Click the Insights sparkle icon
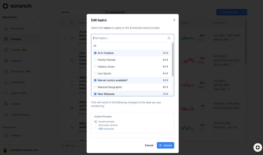This screenshot has height=155, width=263. (6, 50)
